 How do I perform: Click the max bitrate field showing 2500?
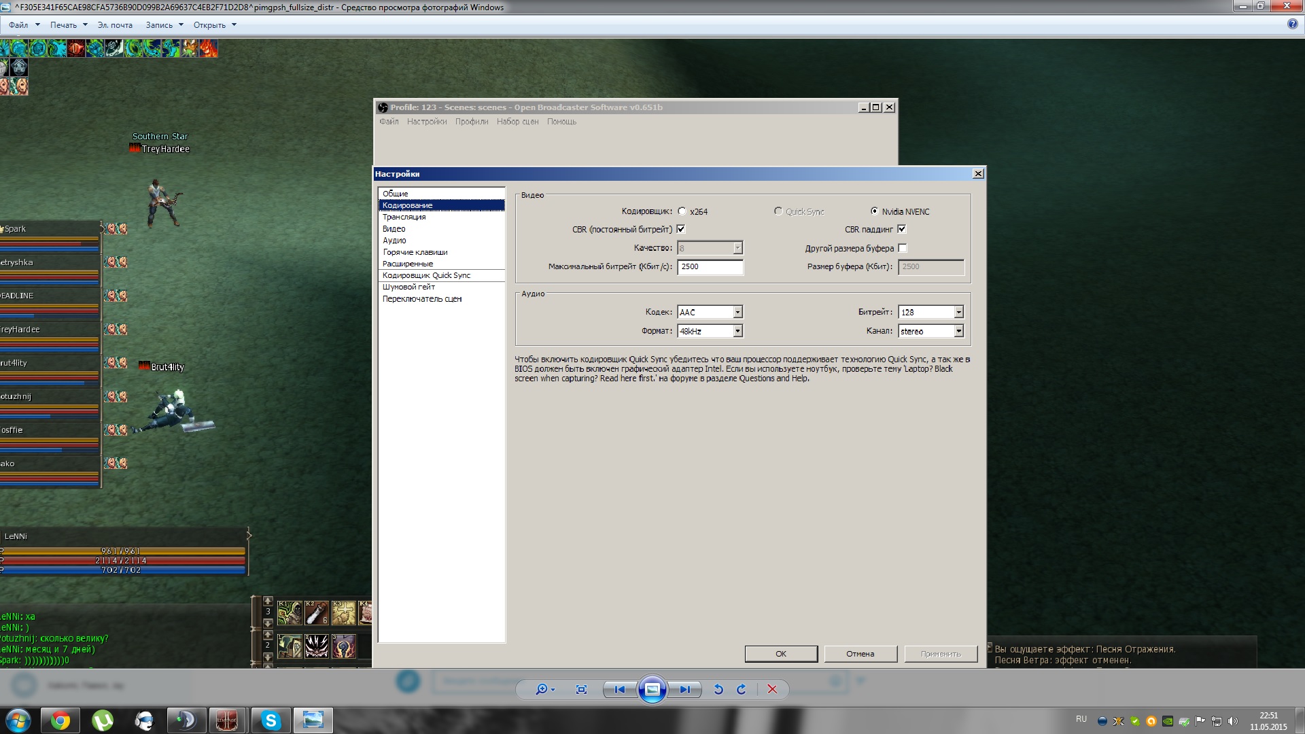pyautogui.click(x=710, y=266)
